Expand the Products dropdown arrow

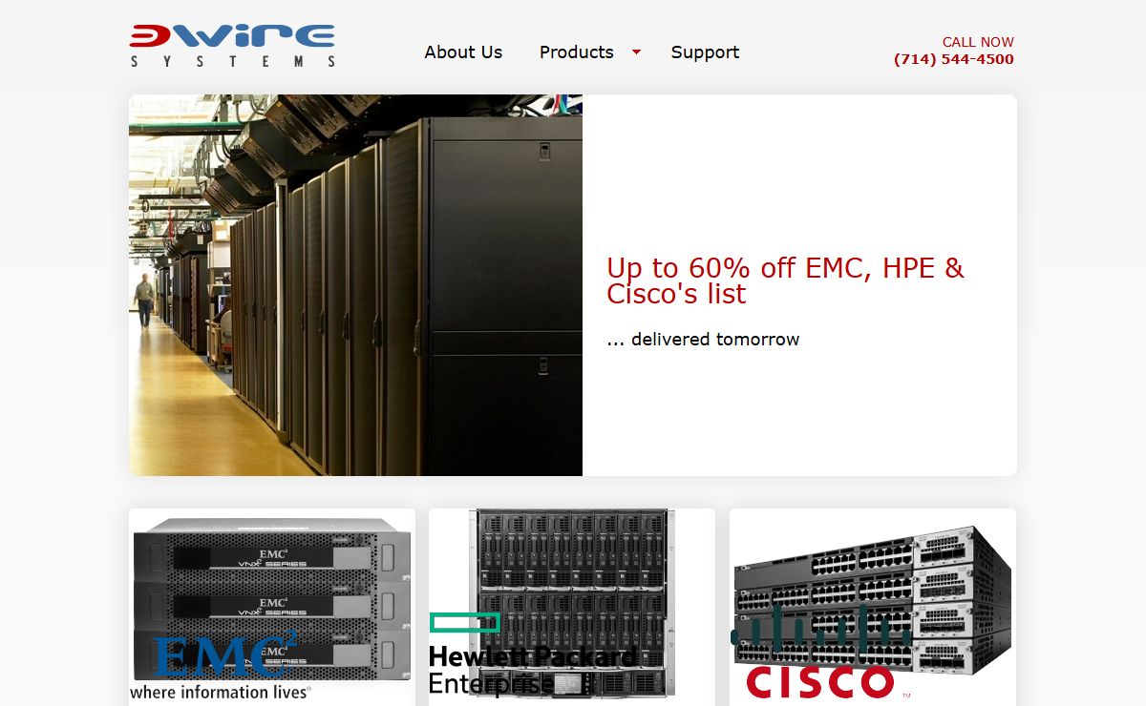point(636,52)
